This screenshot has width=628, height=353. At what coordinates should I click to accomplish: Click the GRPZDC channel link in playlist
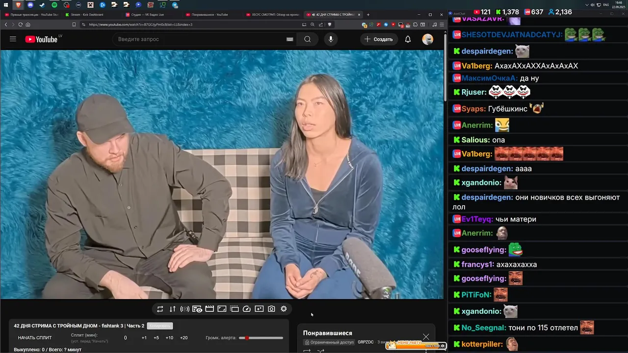[366, 342]
